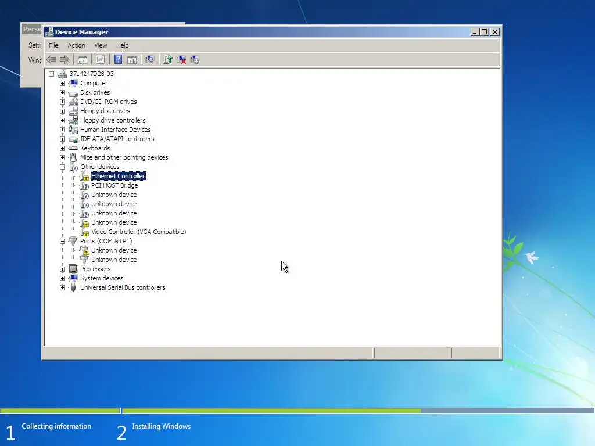Click the Universal Serial Bus controllers icon
Image resolution: width=595 pixels, height=446 pixels.
click(73, 287)
